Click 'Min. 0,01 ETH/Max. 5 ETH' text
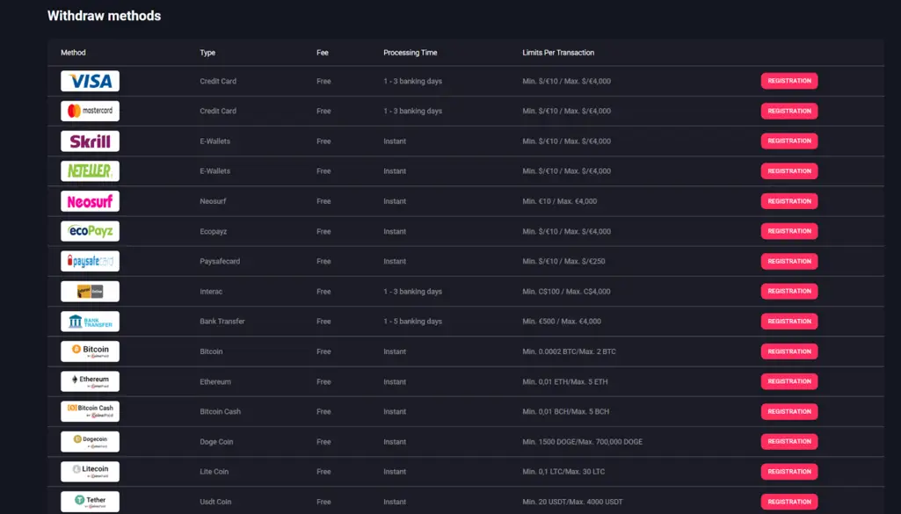Screen dimensions: 901x514 click(x=565, y=381)
